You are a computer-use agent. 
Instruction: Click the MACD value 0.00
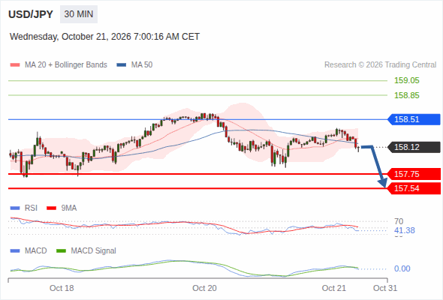402,268
